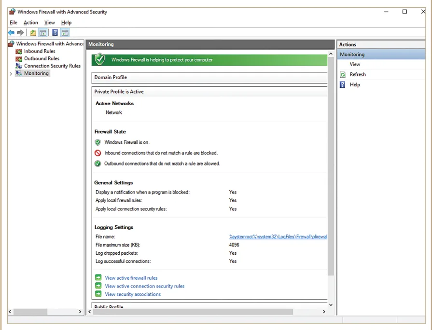The width and height of the screenshot is (432, 330).
Task: Open View active firewall rules link
Action: point(131,278)
